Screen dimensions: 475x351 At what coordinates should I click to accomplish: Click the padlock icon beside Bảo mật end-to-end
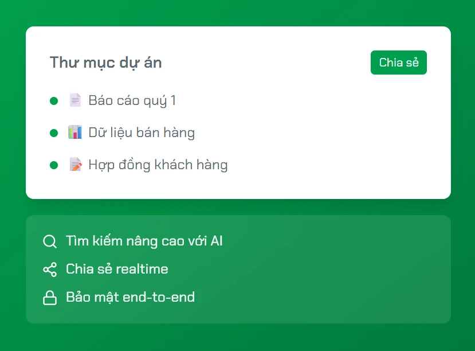pos(50,298)
